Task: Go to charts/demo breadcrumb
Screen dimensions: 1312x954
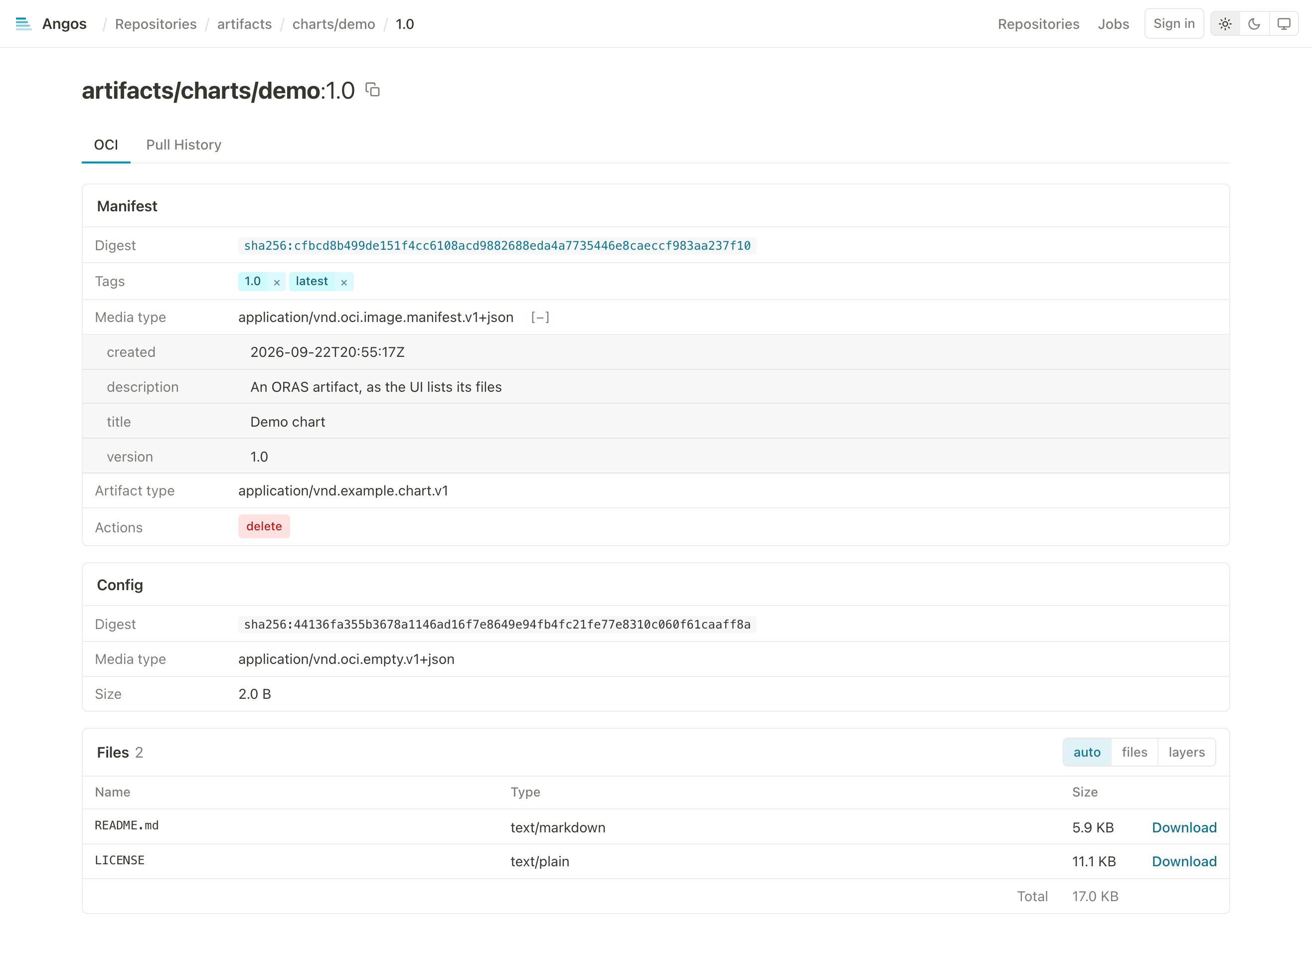Action: click(334, 24)
